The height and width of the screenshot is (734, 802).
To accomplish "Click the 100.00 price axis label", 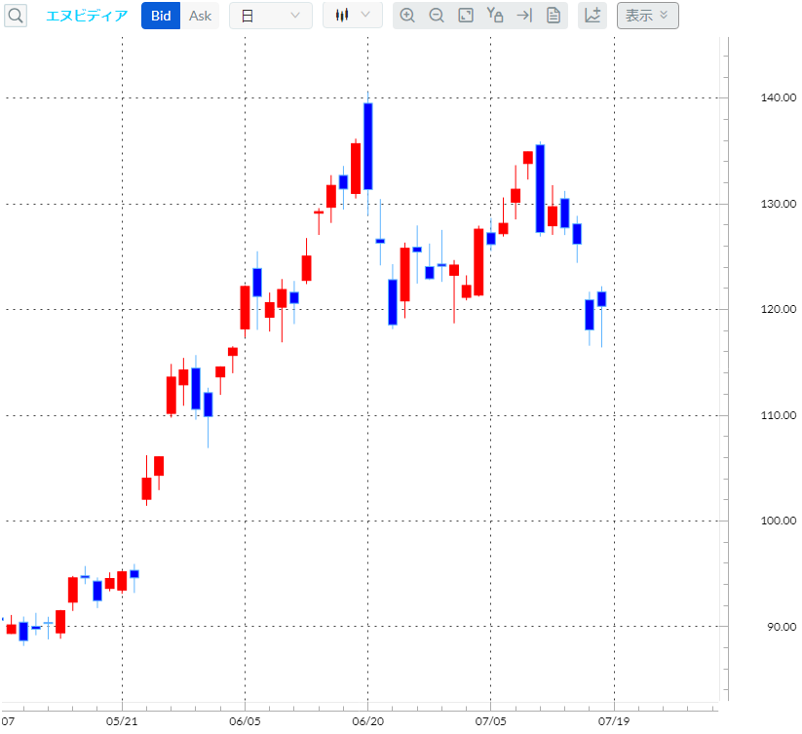I will [778, 521].
